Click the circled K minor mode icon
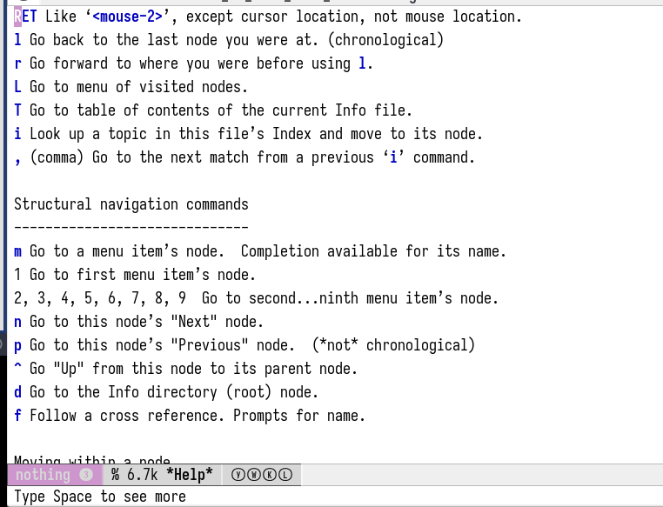The width and height of the screenshot is (663, 507). [x=269, y=475]
